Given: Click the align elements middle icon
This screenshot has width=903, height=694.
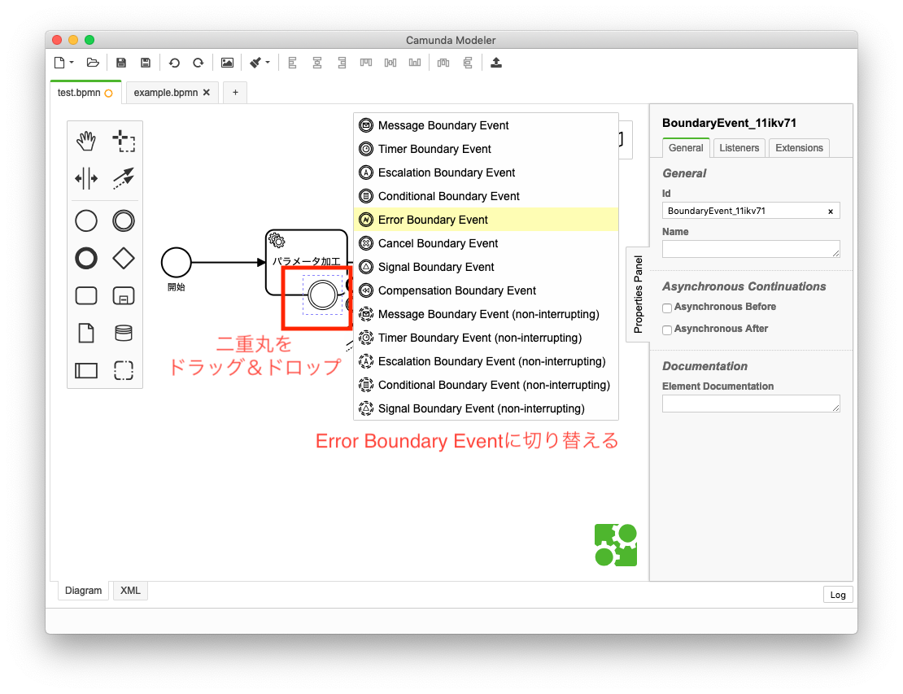Looking at the screenshot, I should point(390,62).
